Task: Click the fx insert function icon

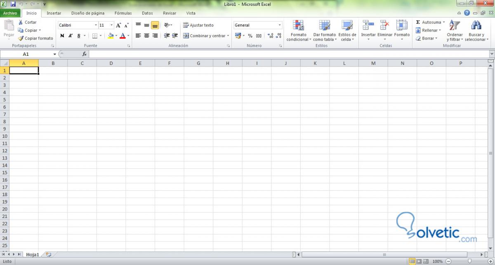Action: tap(84, 54)
